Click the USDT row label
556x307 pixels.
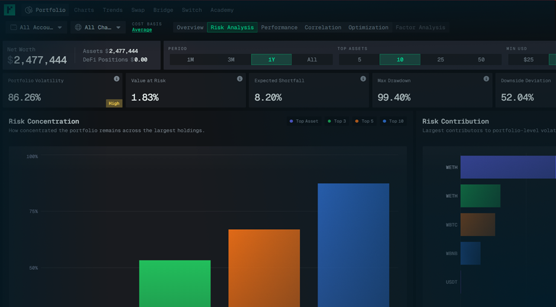(451, 282)
